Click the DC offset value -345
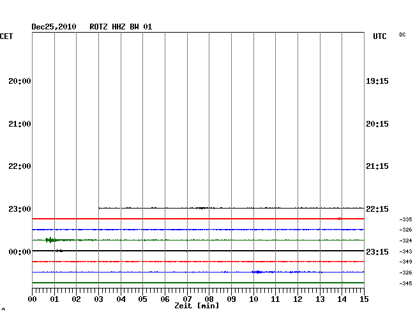The width and height of the screenshot is (415, 316). tap(405, 283)
